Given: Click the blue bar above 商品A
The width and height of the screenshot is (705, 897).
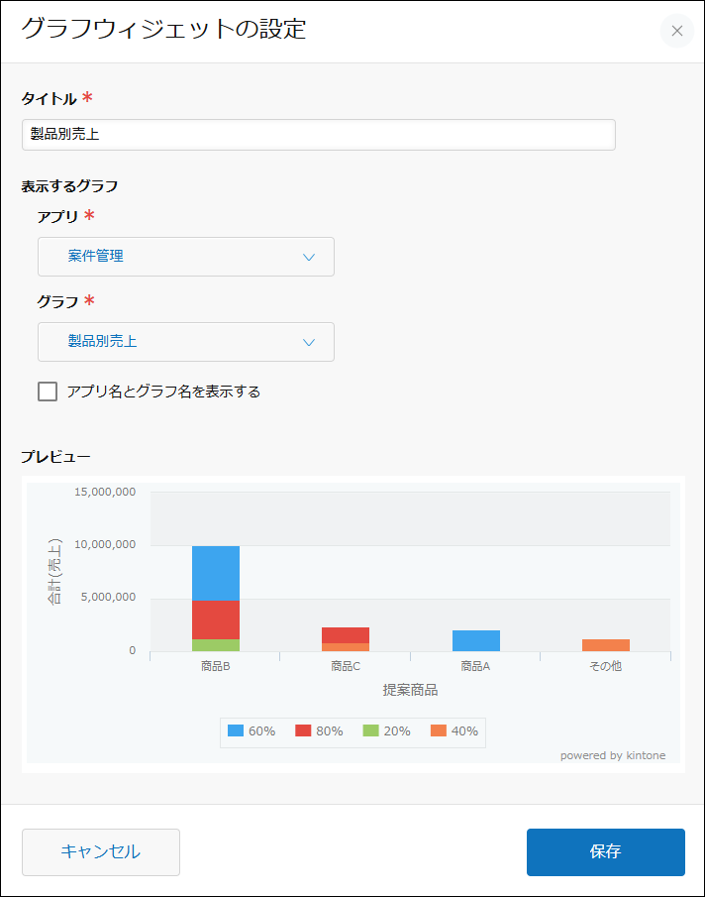Looking at the screenshot, I should coord(475,640).
